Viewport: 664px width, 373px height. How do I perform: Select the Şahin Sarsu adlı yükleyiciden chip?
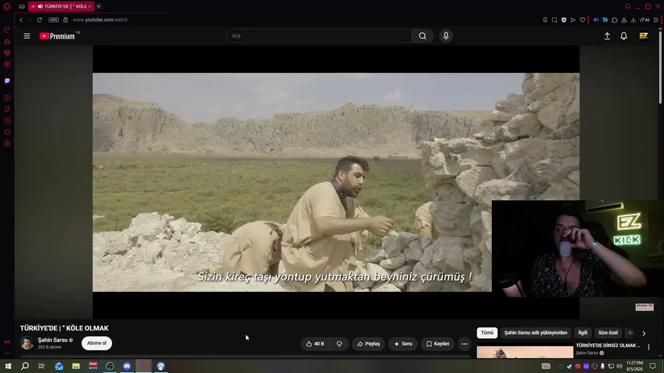point(536,333)
